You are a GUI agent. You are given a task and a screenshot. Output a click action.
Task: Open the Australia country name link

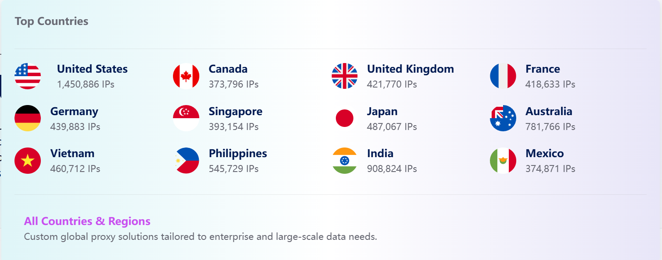(x=549, y=112)
